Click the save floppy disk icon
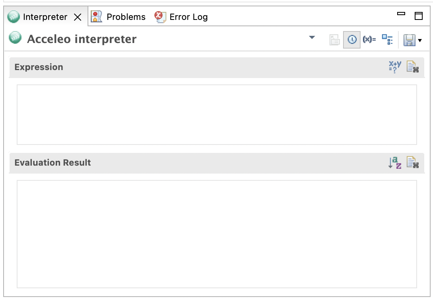The width and height of the screenshot is (433, 301). pyautogui.click(x=409, y=40)
